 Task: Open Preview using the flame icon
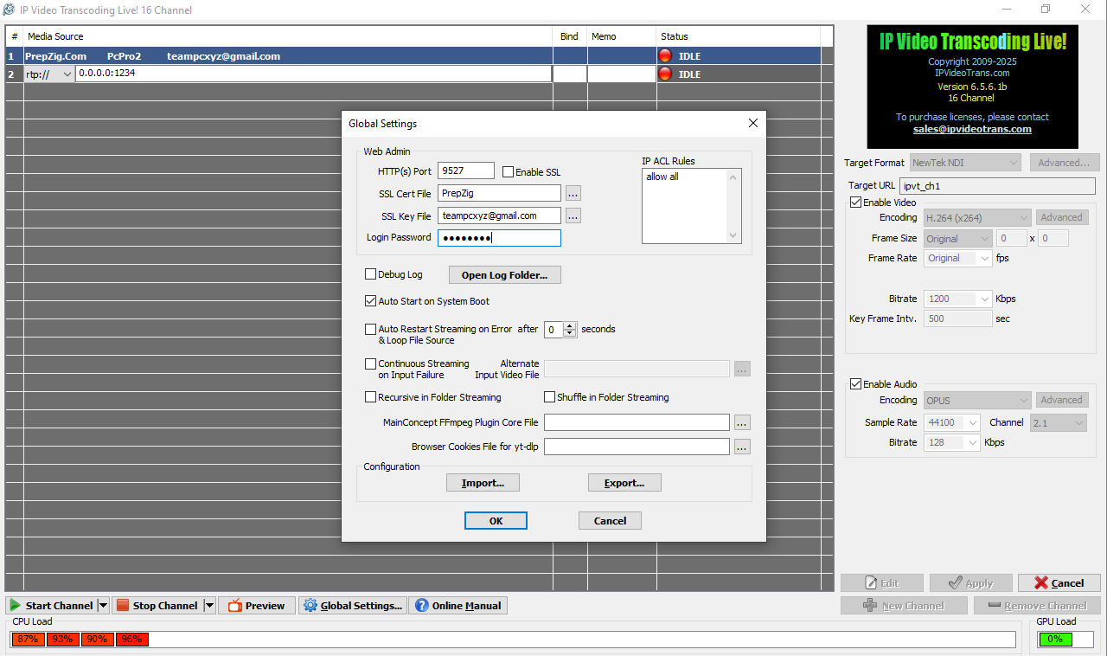pyautogui.click(x=234, y=605)
